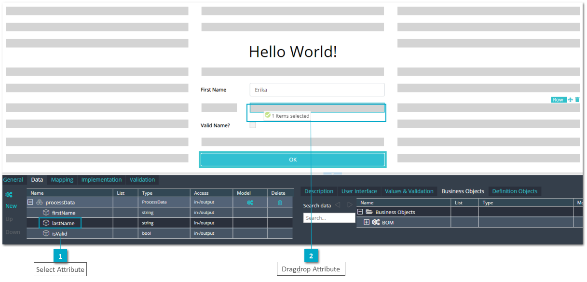Click the firstName attribute cube icon
Viewport: 587px width, 282px height.
point(46,213)
